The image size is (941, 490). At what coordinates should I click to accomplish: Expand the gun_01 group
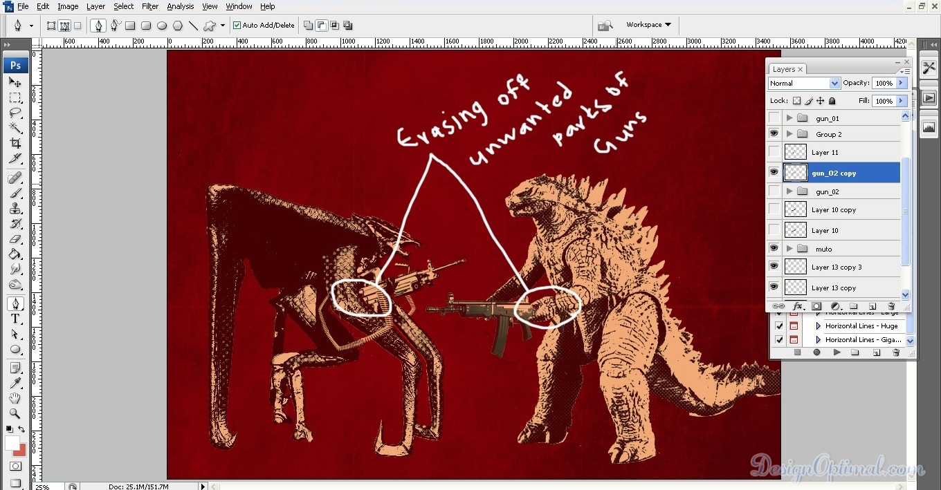click(x=789, y=118)
